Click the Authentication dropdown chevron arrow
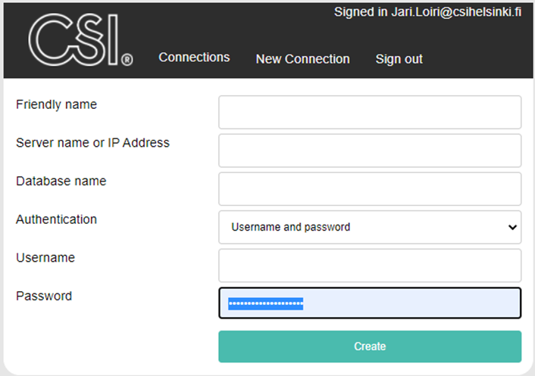Screen dimensions: 535x376 [512, 227]
